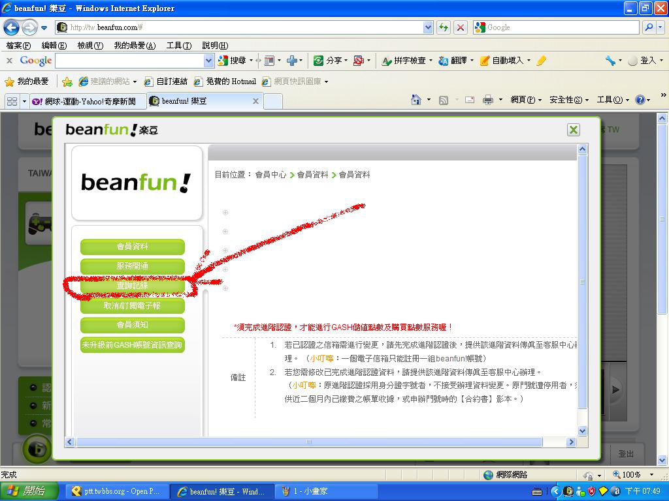
Task: Click the red X Stop loading icon
Action: 461,27
